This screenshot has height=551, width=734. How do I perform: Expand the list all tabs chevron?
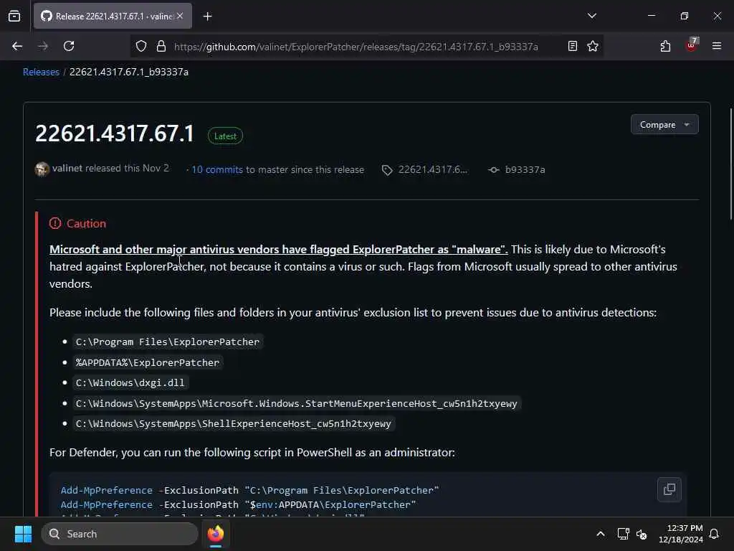591,16
